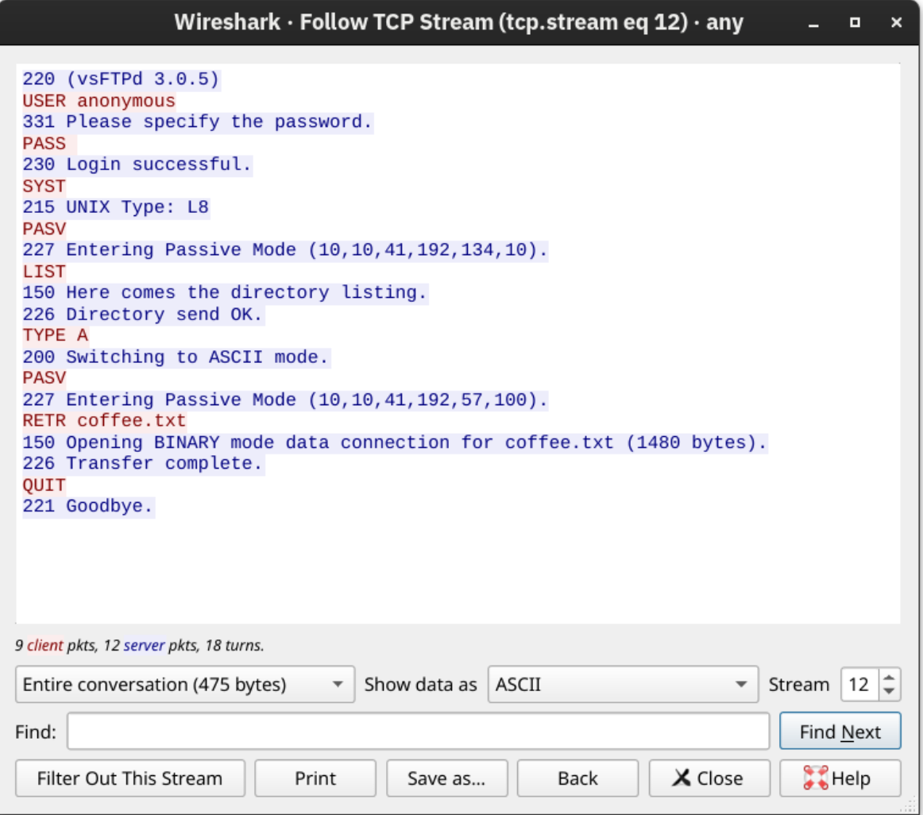923x815 pixels.
Task: Increment the Stream number up arrow
Action: pyautogui.click(x=890, y=678)
